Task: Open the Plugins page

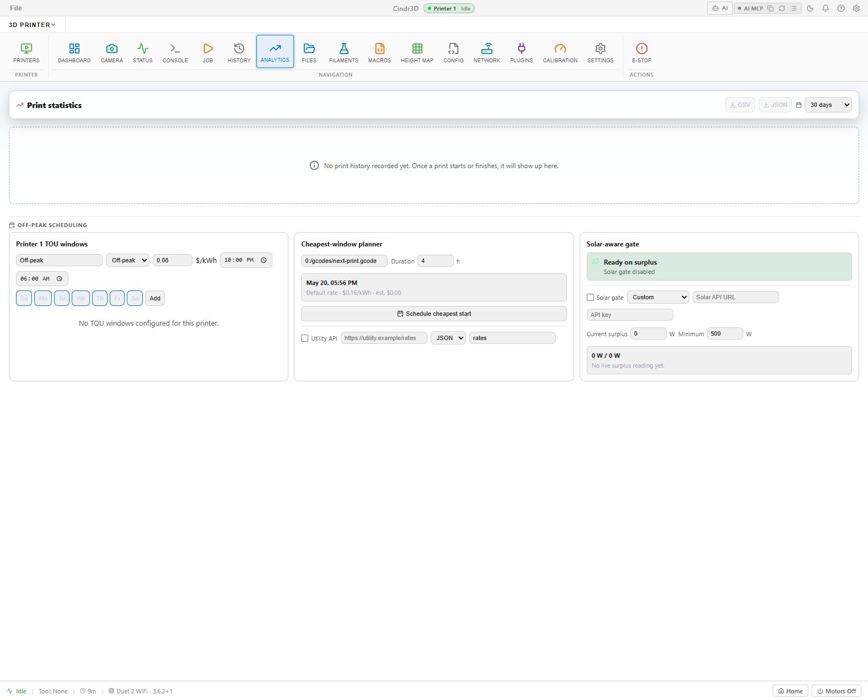Action: point(521,53)
